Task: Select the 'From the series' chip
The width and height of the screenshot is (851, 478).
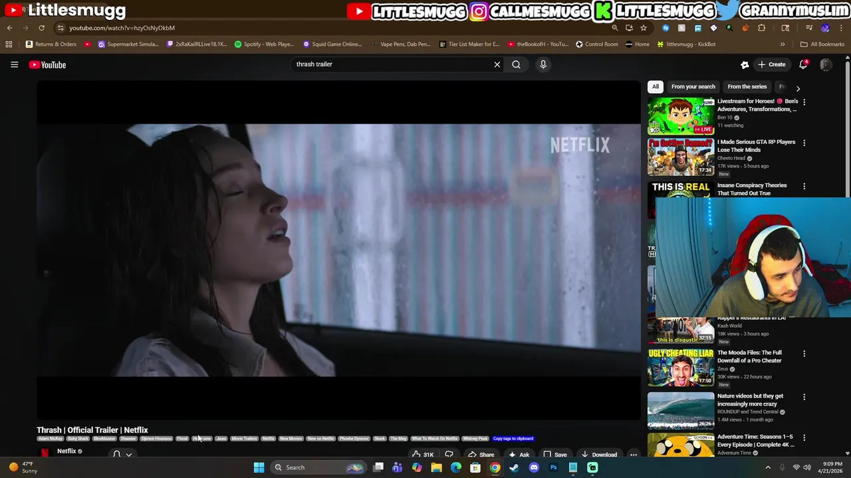Action: (x=747, y=86)
